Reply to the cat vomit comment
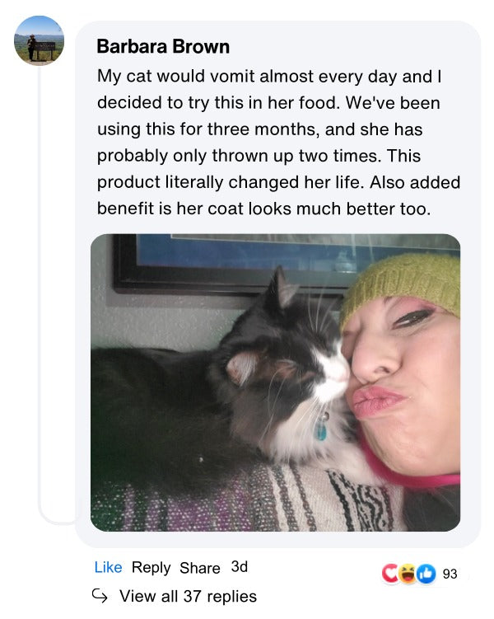Screen dimensions: 494x619 point(151,567)
